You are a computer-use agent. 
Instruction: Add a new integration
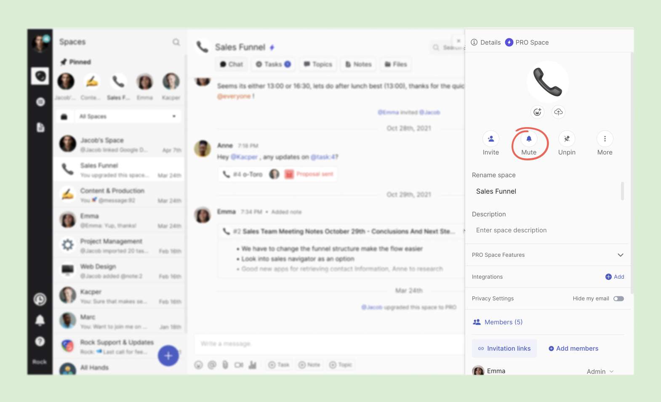[615, 277]
